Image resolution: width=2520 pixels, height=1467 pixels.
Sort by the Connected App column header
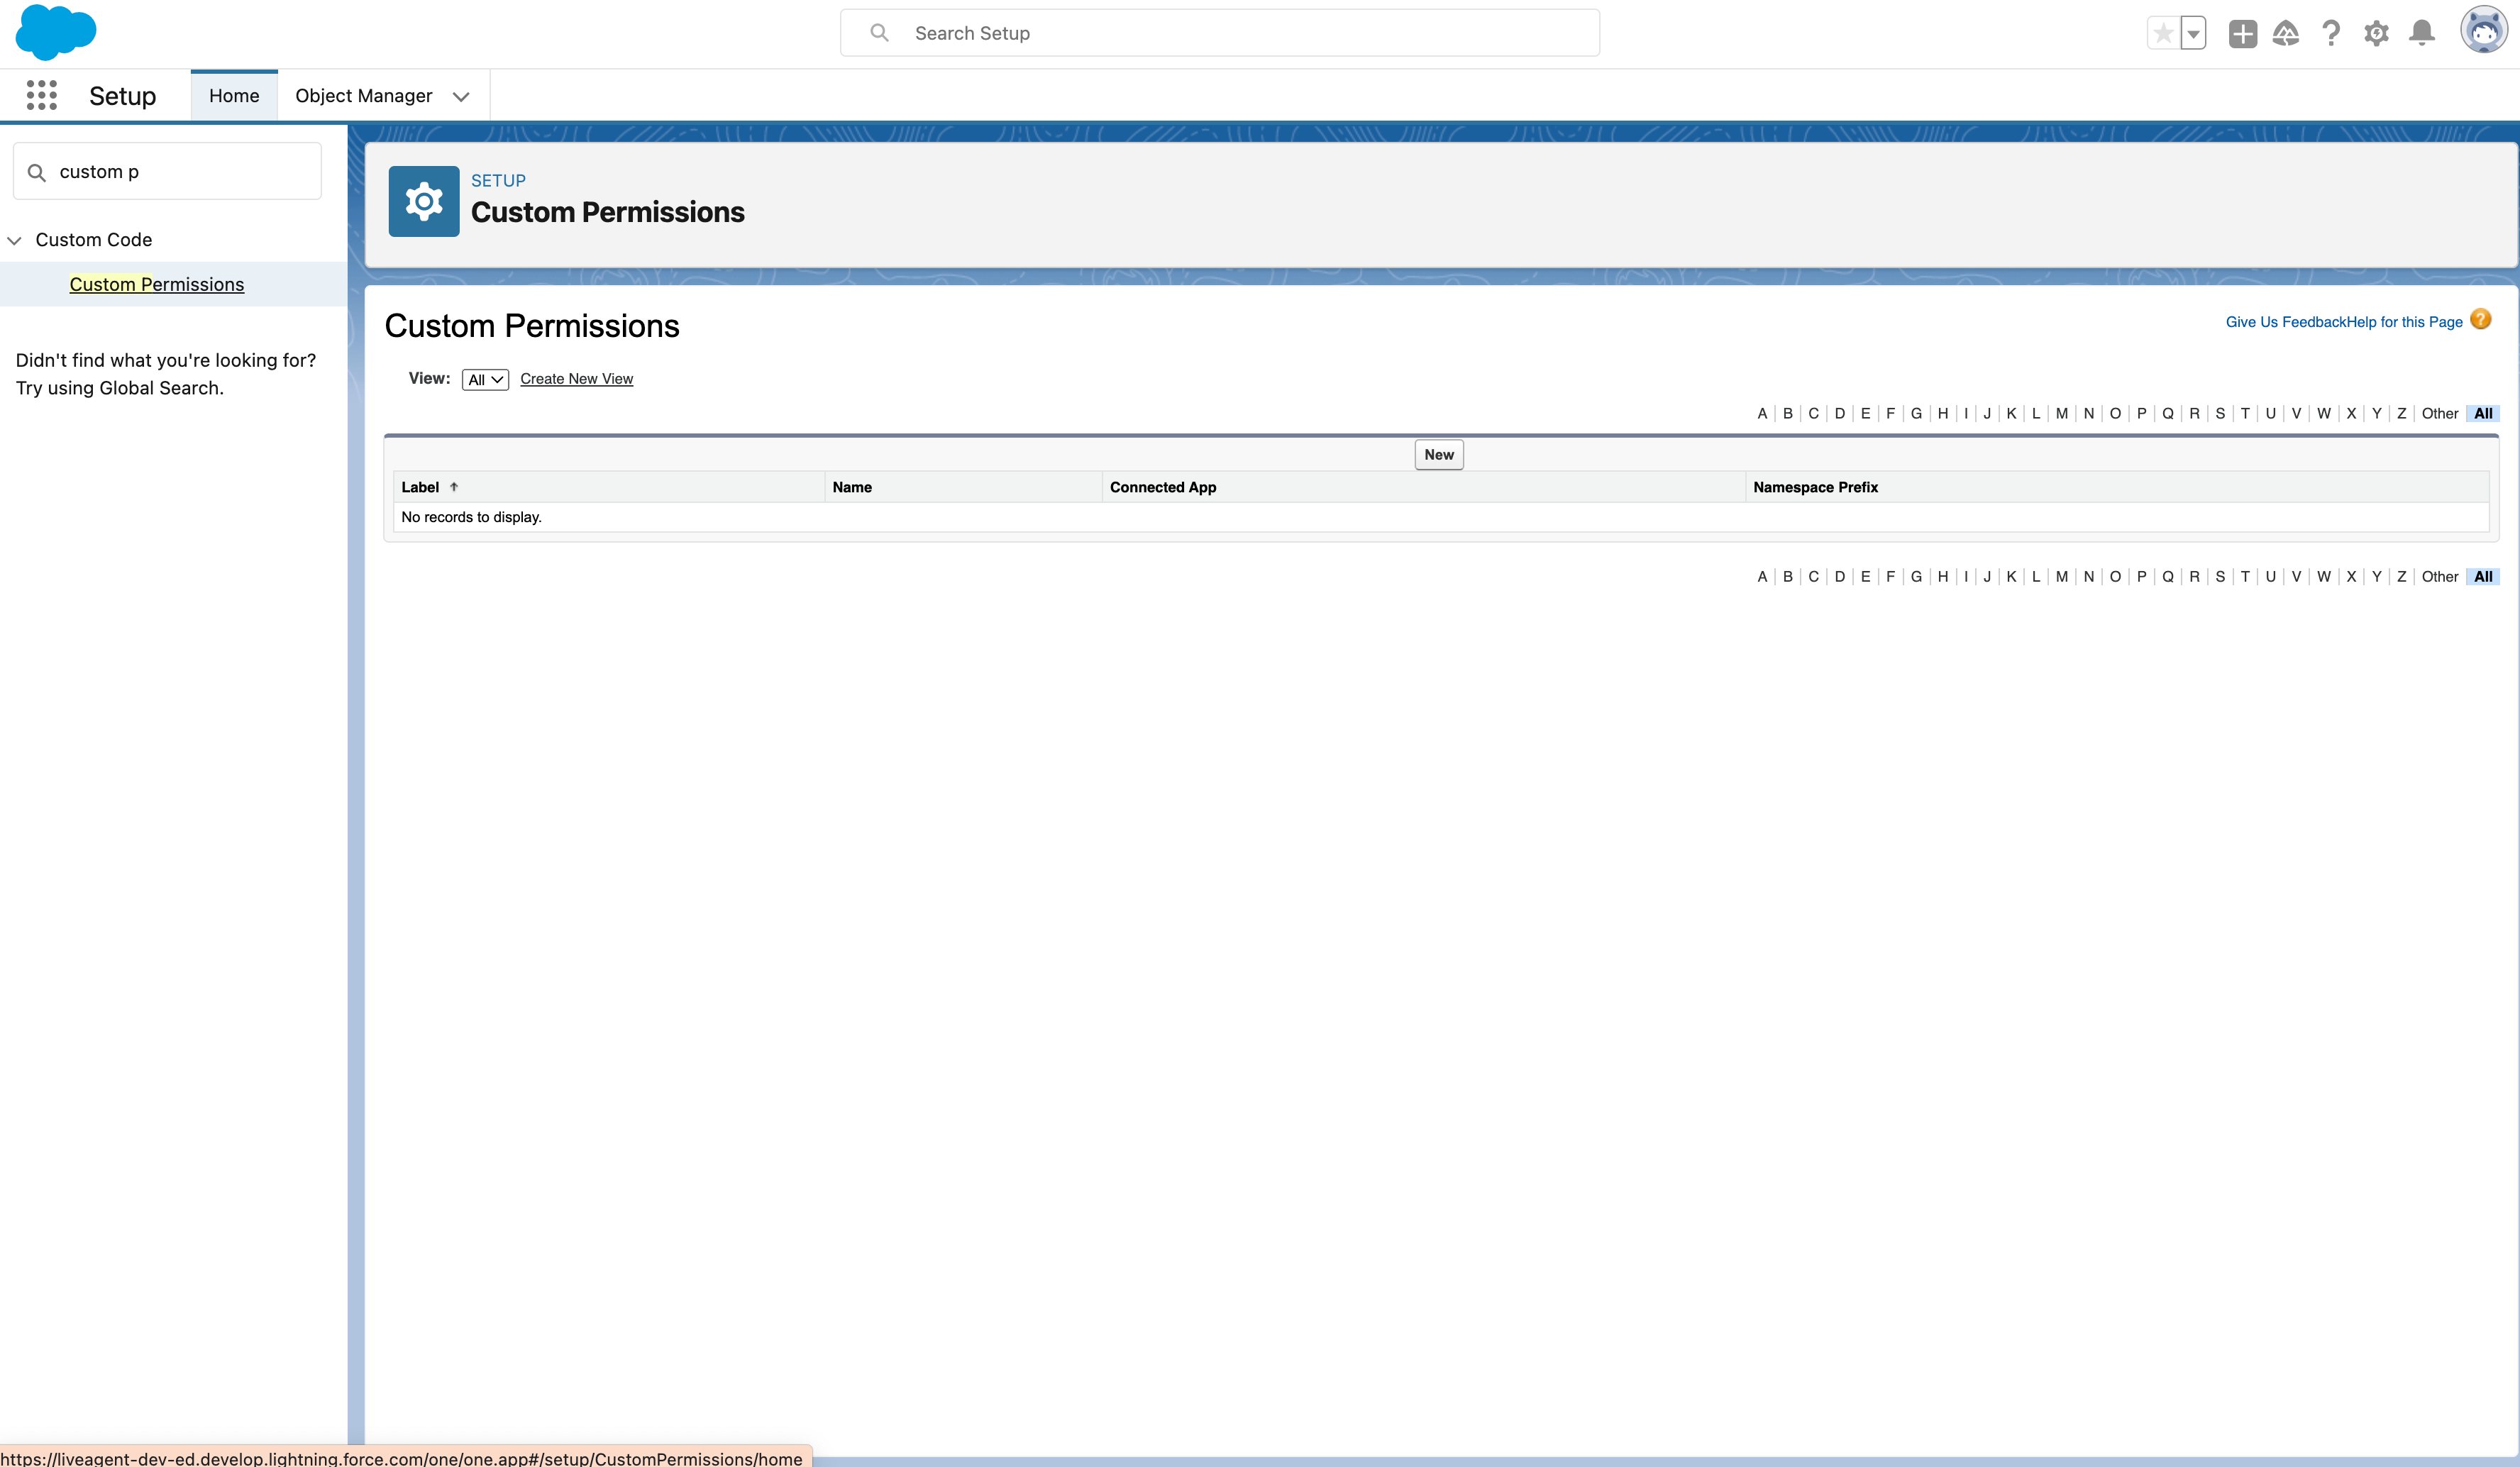pos(1163,487)
